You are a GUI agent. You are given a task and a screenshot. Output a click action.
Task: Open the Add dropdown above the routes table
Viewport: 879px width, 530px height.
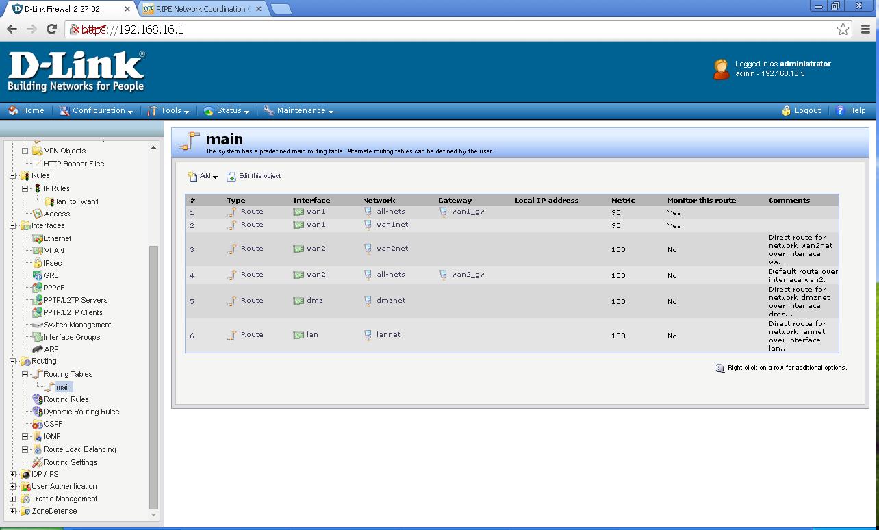(203, 177)
